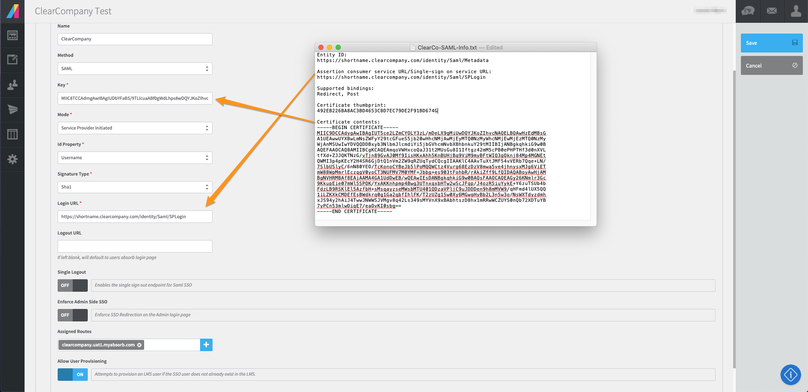Open the Method dropdown showing SAML

pos(135,69)
